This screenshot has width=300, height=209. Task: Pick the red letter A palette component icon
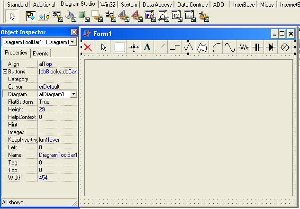coord(137,16)
